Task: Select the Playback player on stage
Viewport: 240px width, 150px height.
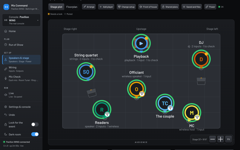Action: coord(141,43)
